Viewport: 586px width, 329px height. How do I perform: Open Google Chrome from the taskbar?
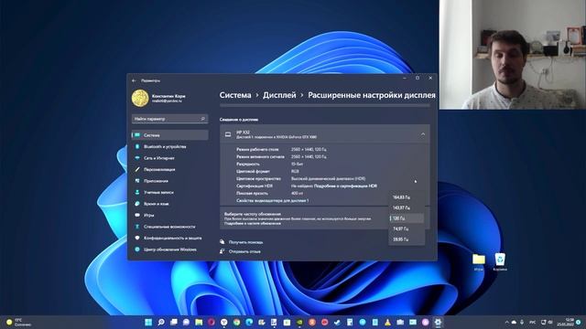click(x=236, y=322)
